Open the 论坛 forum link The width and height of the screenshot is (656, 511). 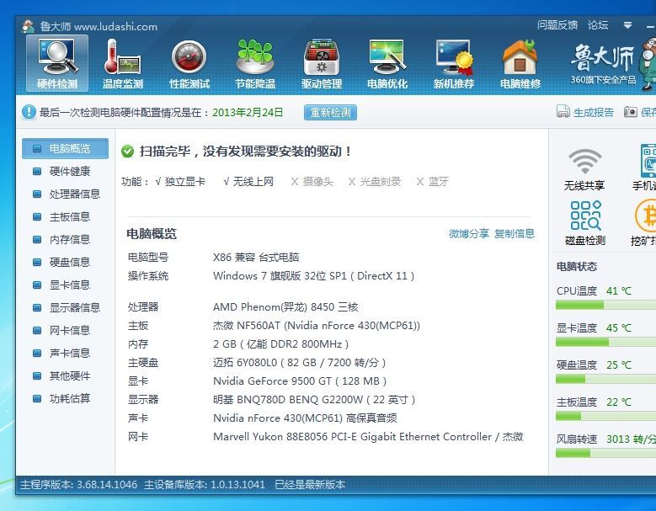click(598, 25)
